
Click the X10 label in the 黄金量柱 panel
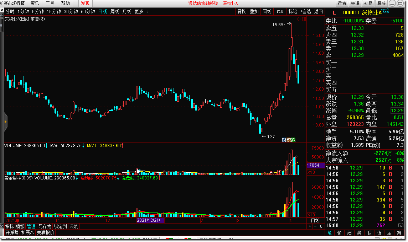click(311, 215)
